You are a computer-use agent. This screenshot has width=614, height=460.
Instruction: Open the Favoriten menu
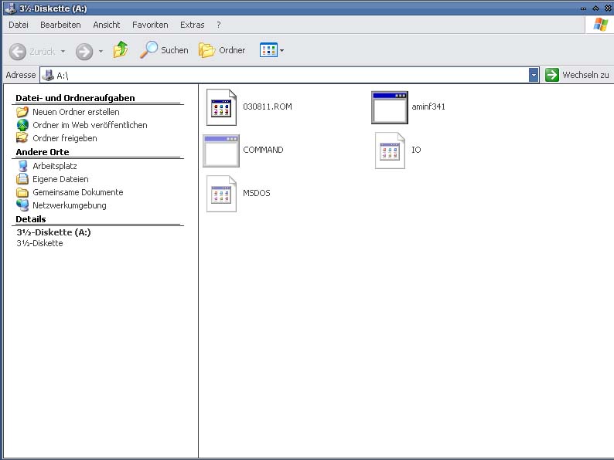[150, 25]
